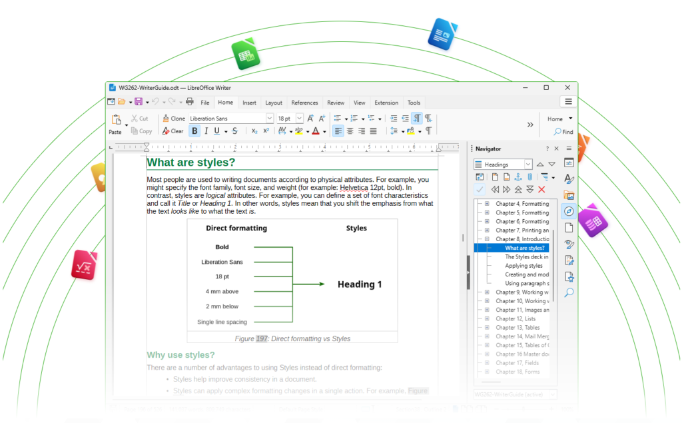
Task: Open Navigator heading levels shown dropdown
Action: [x=553, y=178]
